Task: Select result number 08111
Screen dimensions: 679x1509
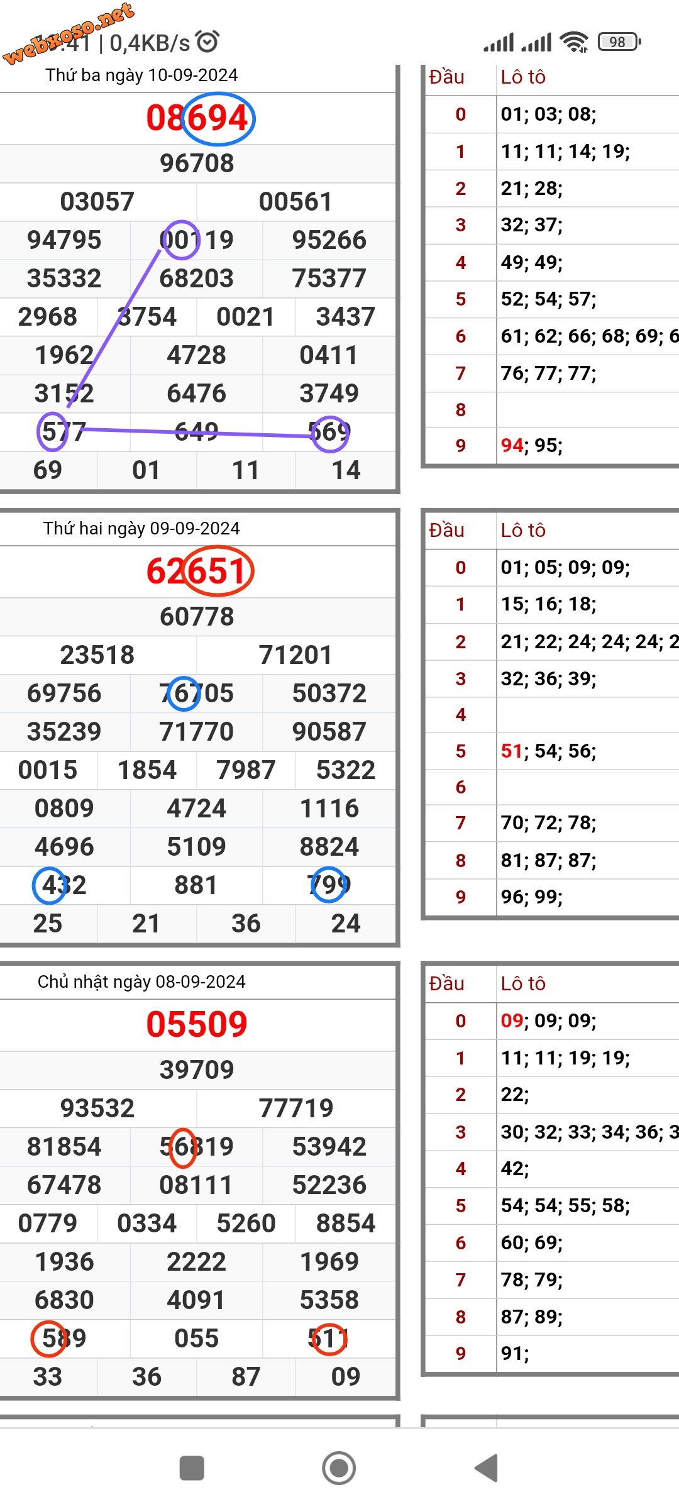Action: coord(197,1185)
